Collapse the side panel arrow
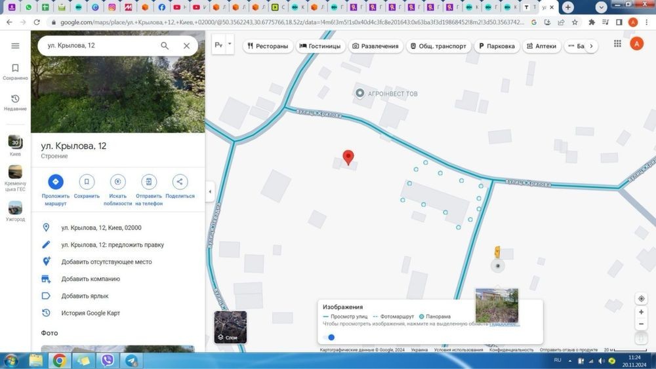Viewport: 656px width, 369px height. [x=210, y=192]
